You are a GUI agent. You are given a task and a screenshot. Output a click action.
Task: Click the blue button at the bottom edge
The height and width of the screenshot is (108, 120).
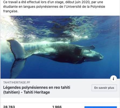coord(101,107)
